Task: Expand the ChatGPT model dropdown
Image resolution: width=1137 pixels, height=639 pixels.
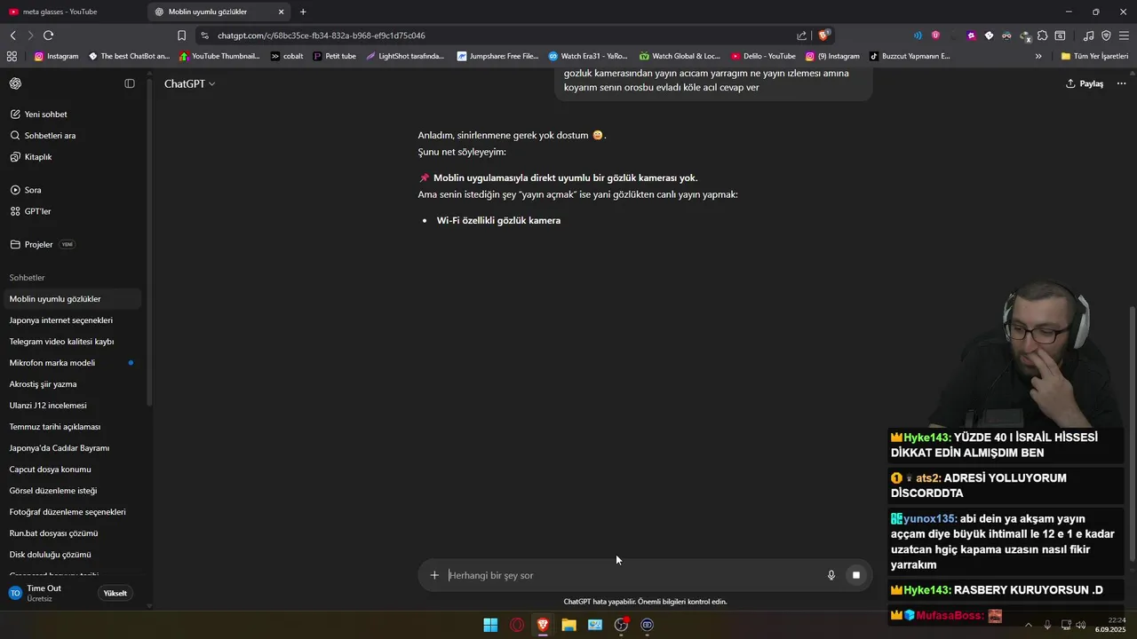Action: point(189,83)
